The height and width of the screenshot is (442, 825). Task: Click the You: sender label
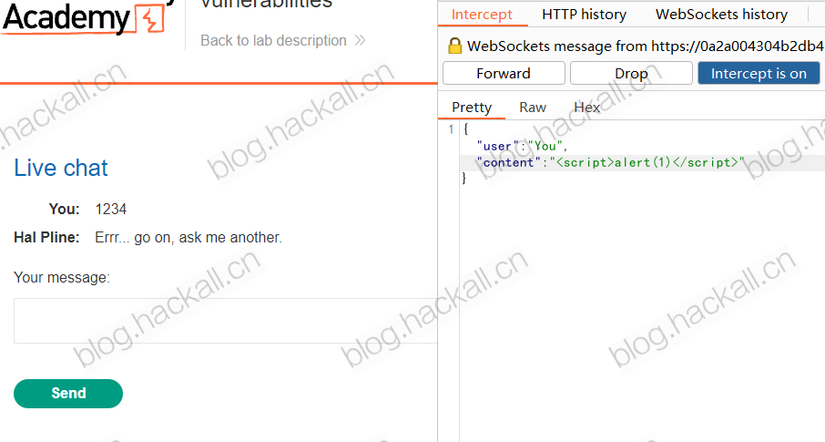point(64,209)
